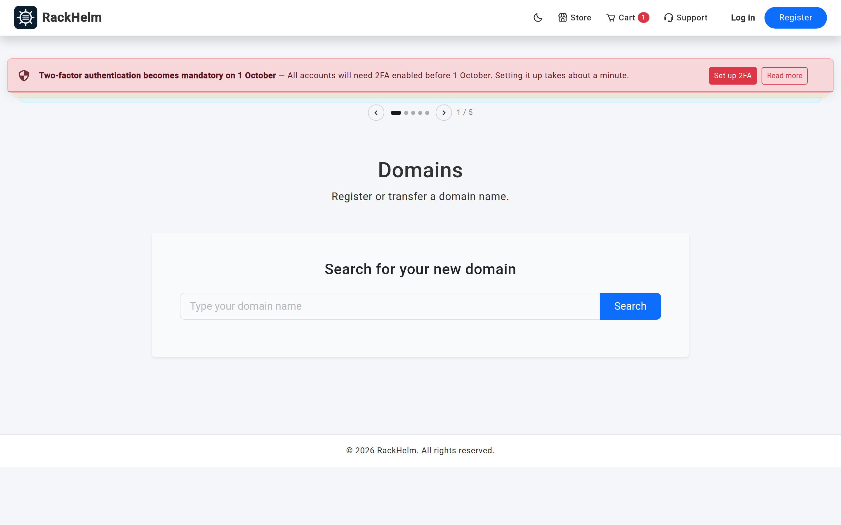The width and height of the screenshot is (841, 525).
Task: Select the first announcement indicator dot
Action: pos(396,113)
